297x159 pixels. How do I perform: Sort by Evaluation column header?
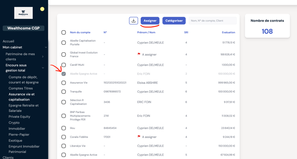pos(228,32)
